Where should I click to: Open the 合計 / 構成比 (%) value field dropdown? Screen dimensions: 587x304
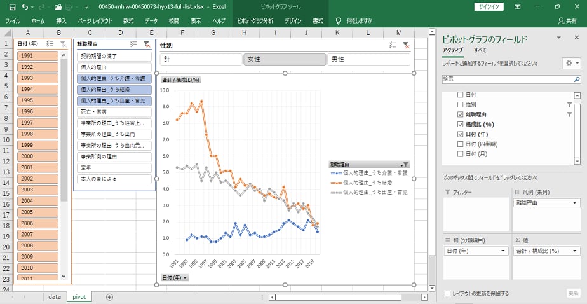click(x=575, y=251)
